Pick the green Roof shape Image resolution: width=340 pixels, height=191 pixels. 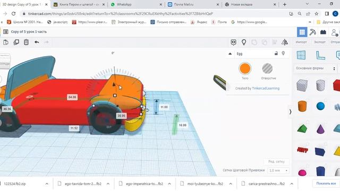(302, 128)
